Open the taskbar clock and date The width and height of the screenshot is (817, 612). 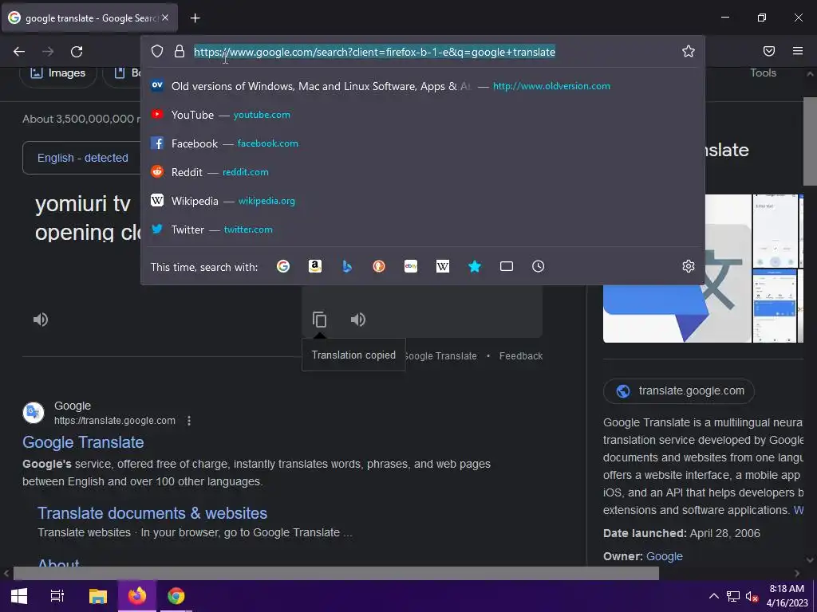pos(787,596)
